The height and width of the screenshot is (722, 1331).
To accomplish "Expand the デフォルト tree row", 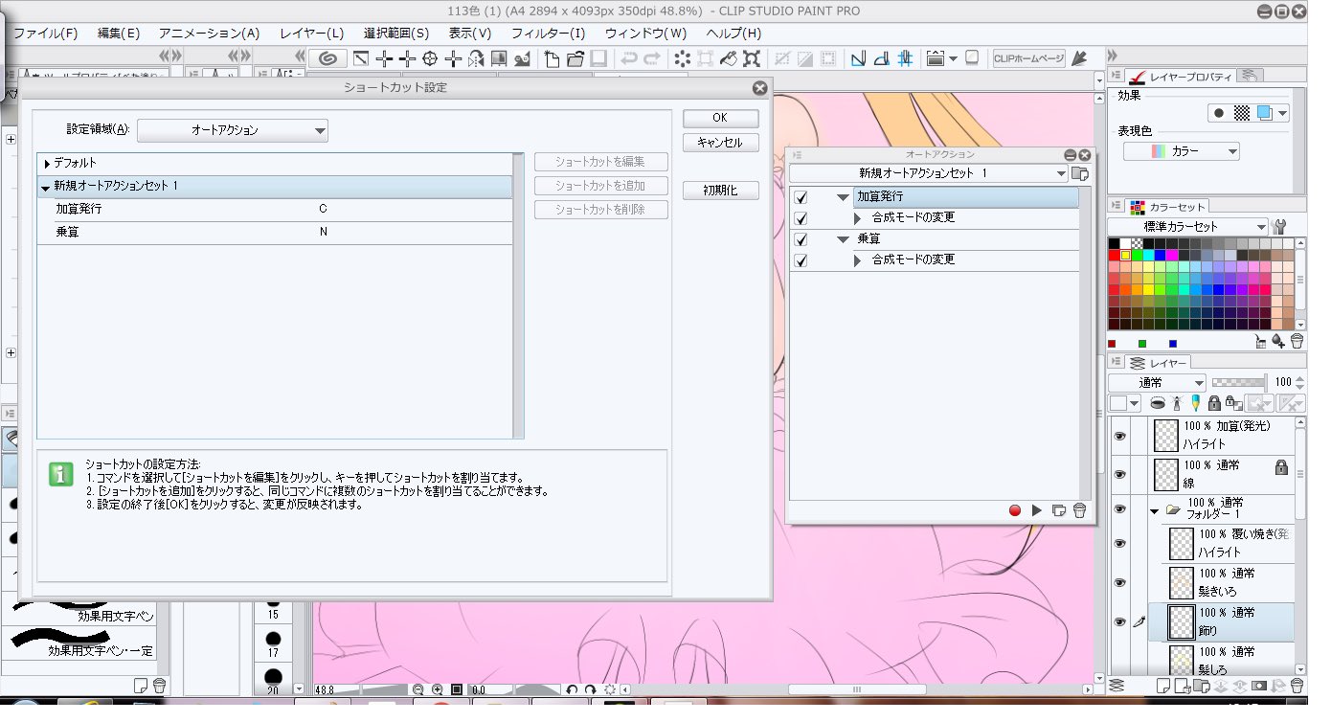I will point(47,164).
